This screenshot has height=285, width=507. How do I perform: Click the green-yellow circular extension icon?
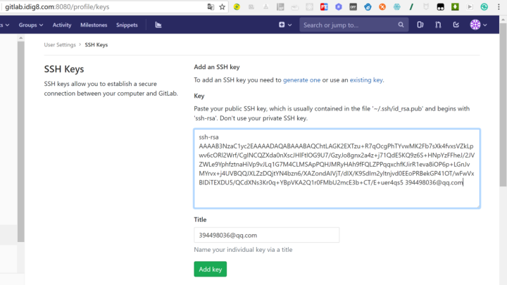[x=237, y=7]
